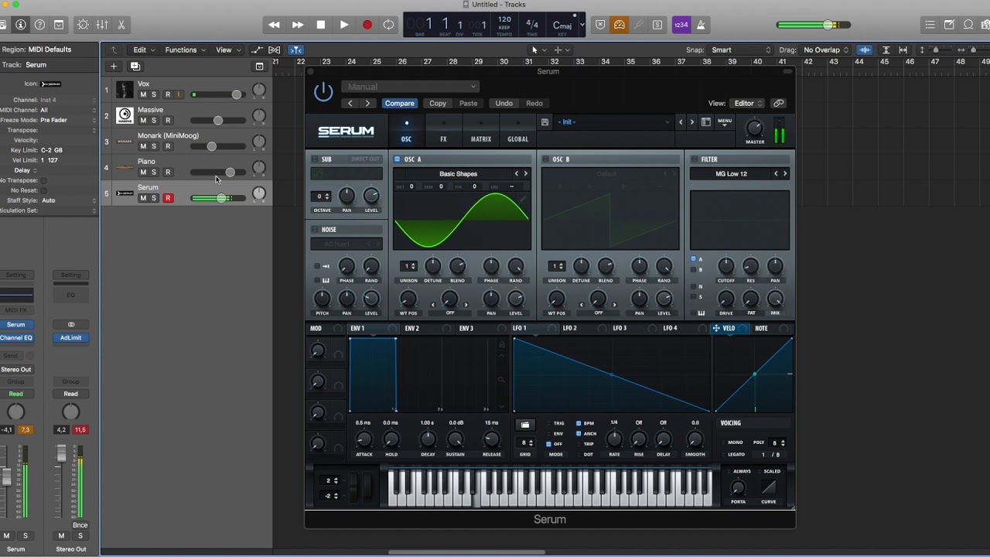Open the Serum MENU dropdown
The height and width of the screenshot is (557, 990).
coord(725,122)
